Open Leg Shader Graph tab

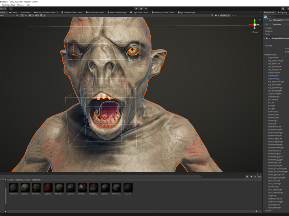139,13
